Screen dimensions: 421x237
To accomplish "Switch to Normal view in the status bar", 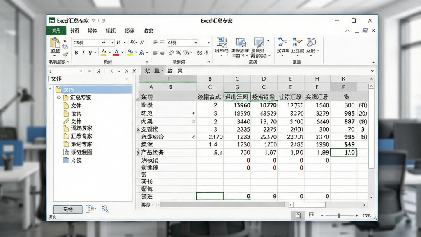I will pos(298,215).
